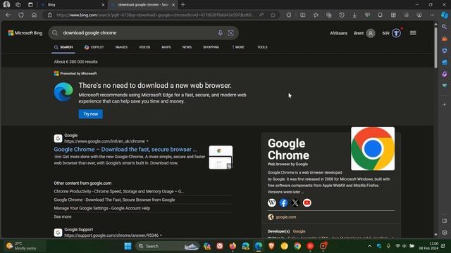Open Chrome result page thumbnail
The image size is (451, 253).
click(x=221, y=157)
